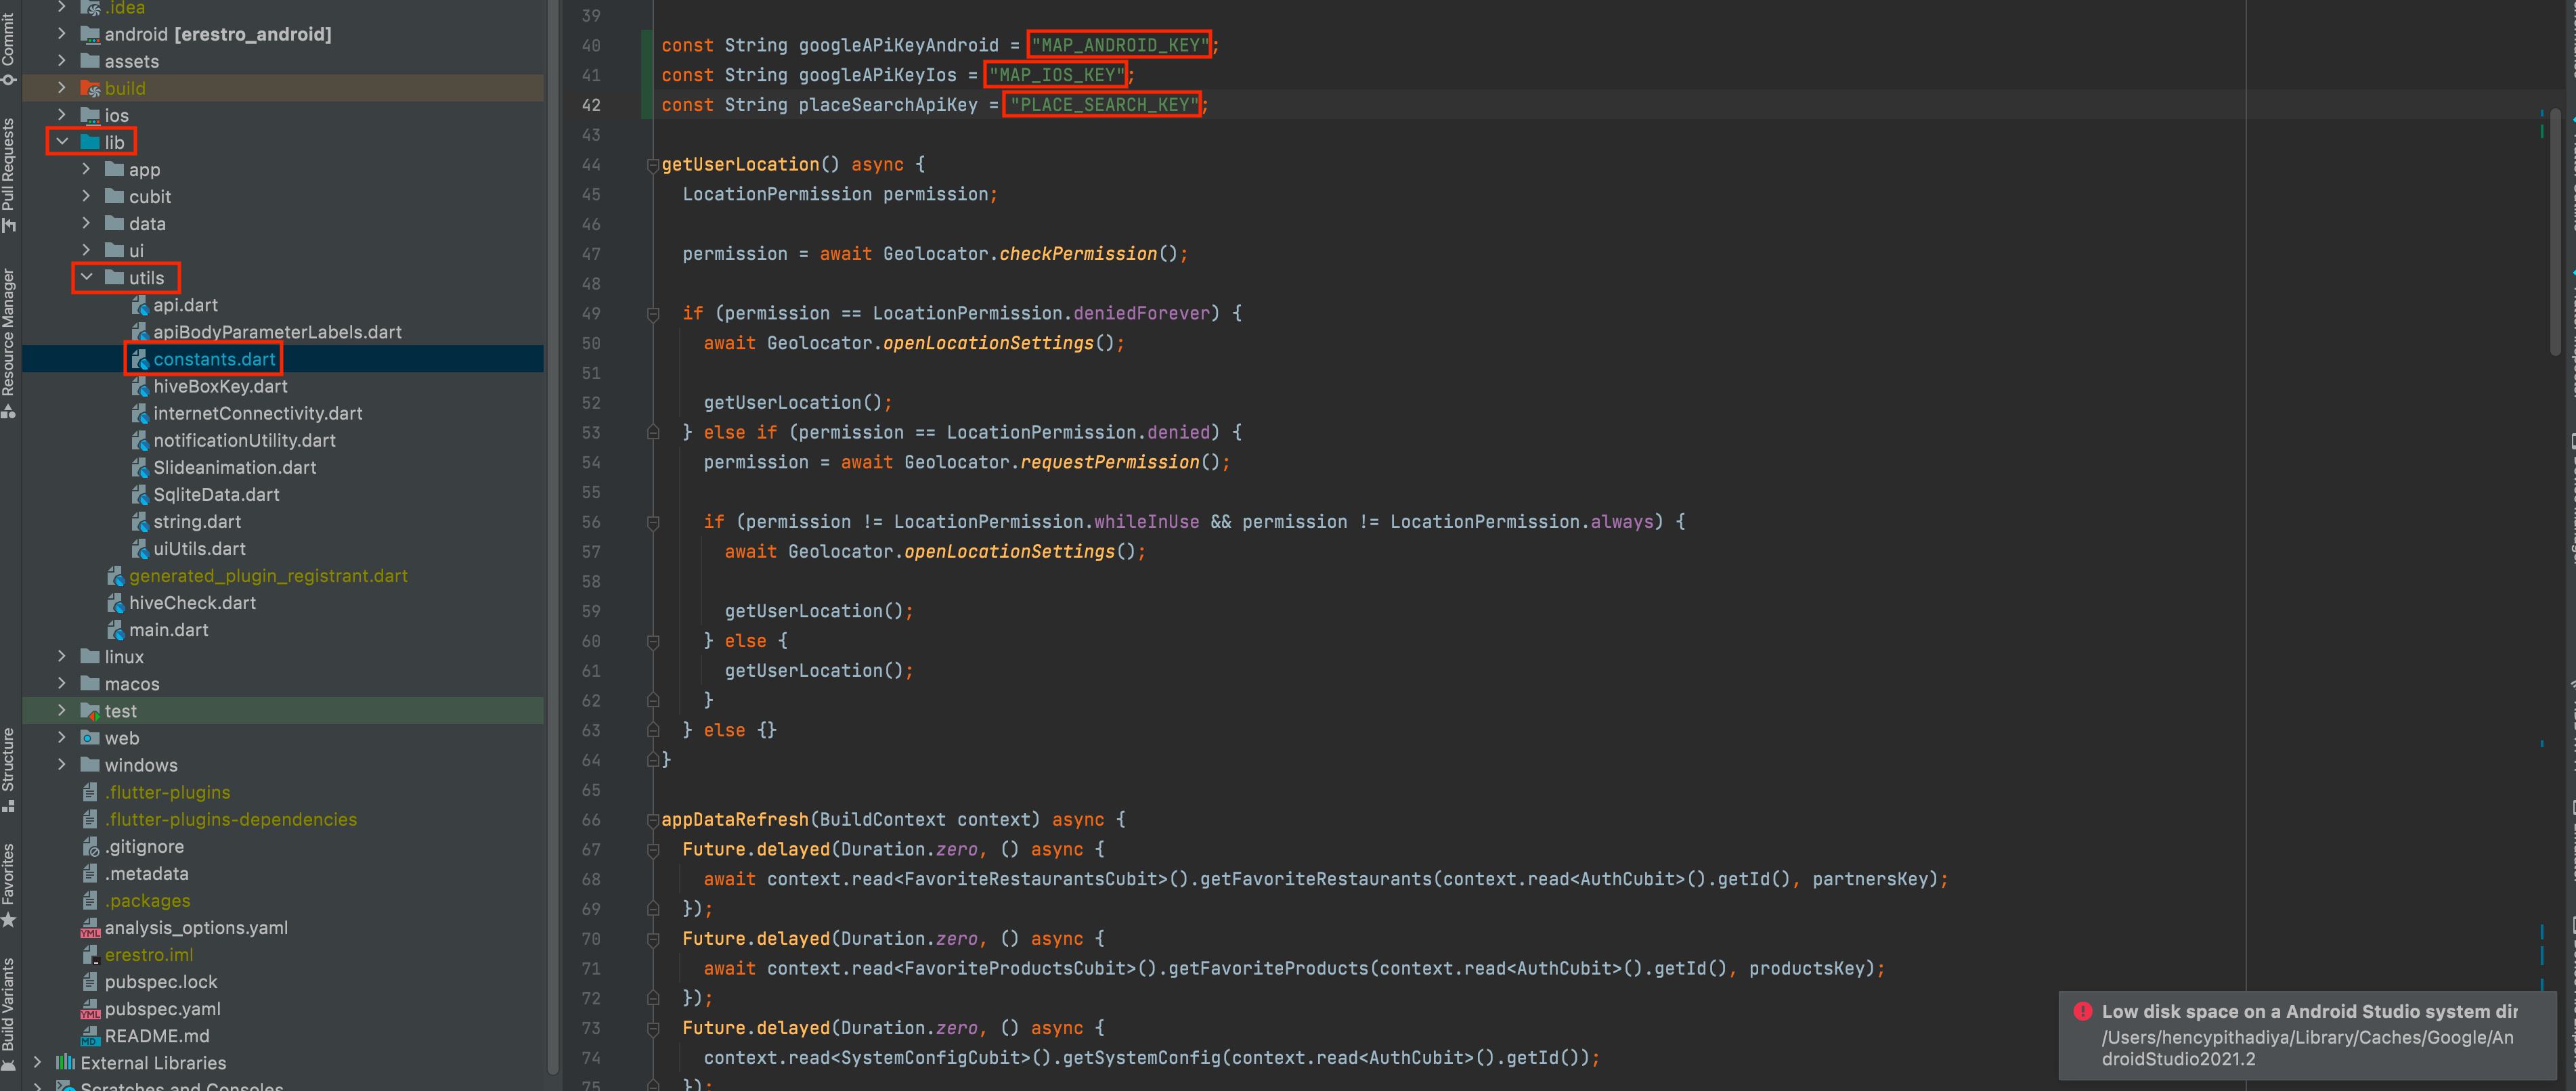Expand the macos folder

point(62,683)
